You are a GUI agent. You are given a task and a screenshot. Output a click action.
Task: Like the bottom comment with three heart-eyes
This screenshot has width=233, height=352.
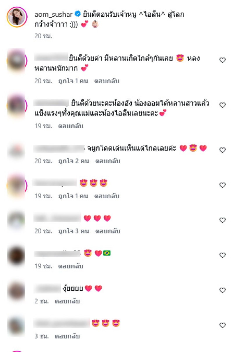tap(223, 325)
